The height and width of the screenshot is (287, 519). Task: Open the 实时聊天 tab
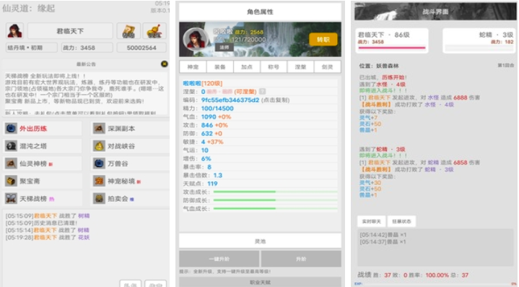coord(371,221)
